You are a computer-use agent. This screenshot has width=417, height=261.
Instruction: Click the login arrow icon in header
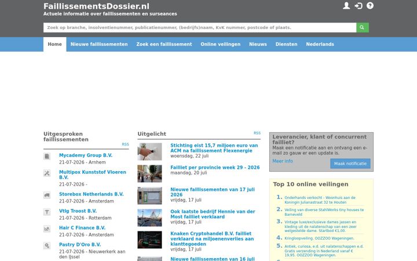click(359, 6)
